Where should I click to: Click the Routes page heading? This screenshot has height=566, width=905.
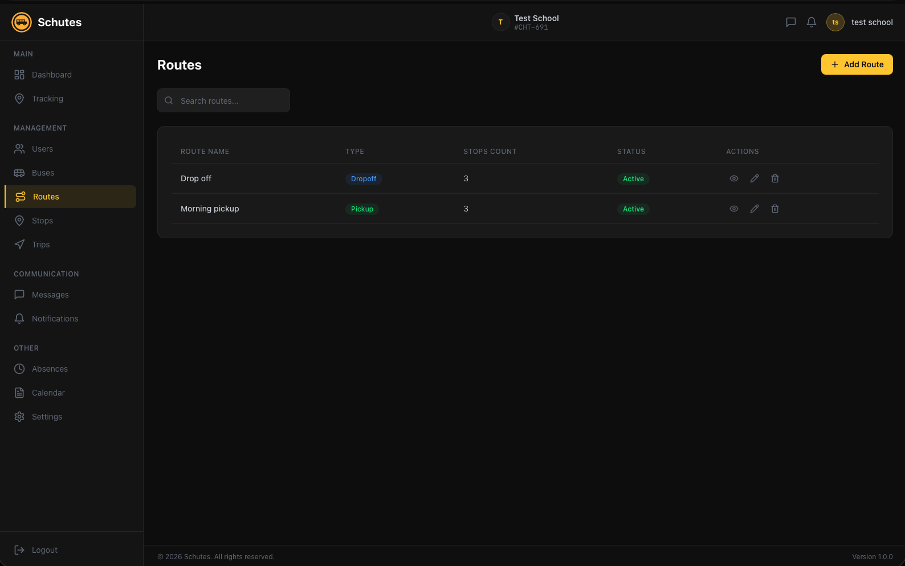180,65
